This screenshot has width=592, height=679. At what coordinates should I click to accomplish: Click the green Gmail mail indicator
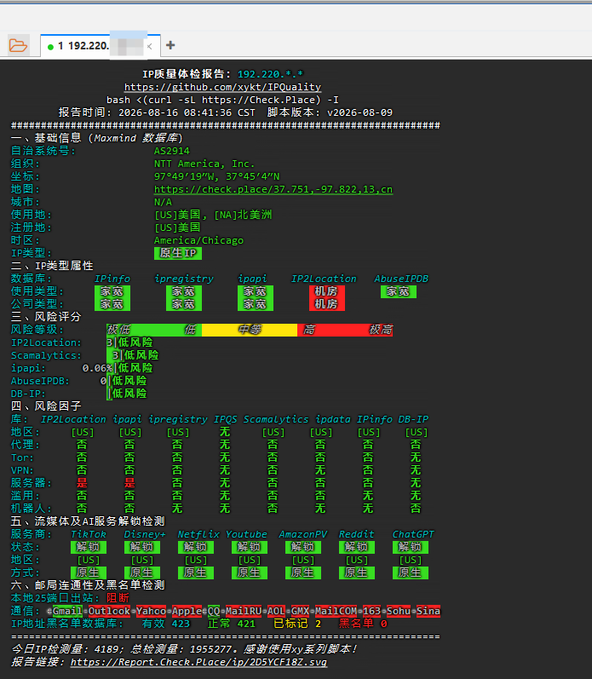(67, 612)
